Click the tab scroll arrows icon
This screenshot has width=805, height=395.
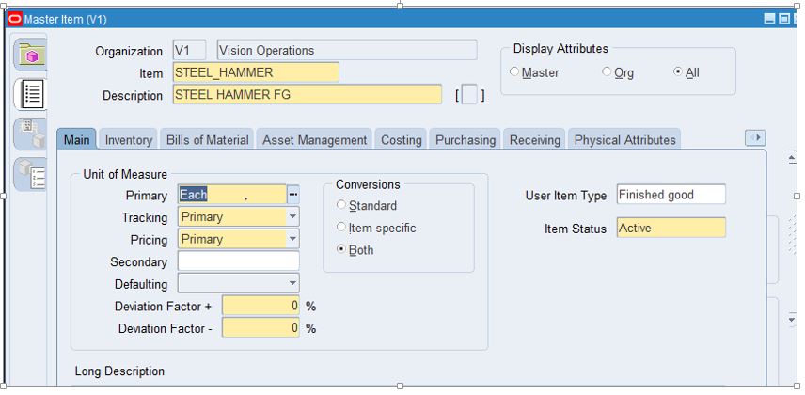pos(755,137)
